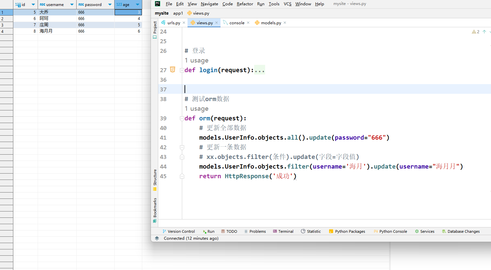Click the warnings indicator showing 2

click(x=476, y=32)
